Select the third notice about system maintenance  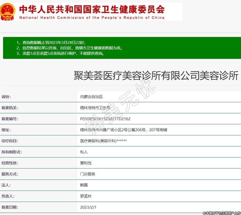pyautogui.click(x=60, y=53)
